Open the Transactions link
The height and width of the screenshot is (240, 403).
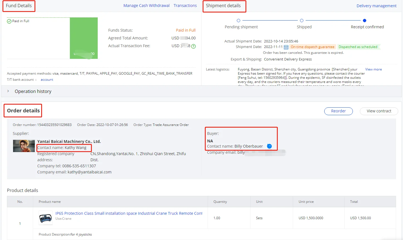click(x=185, y=6)
